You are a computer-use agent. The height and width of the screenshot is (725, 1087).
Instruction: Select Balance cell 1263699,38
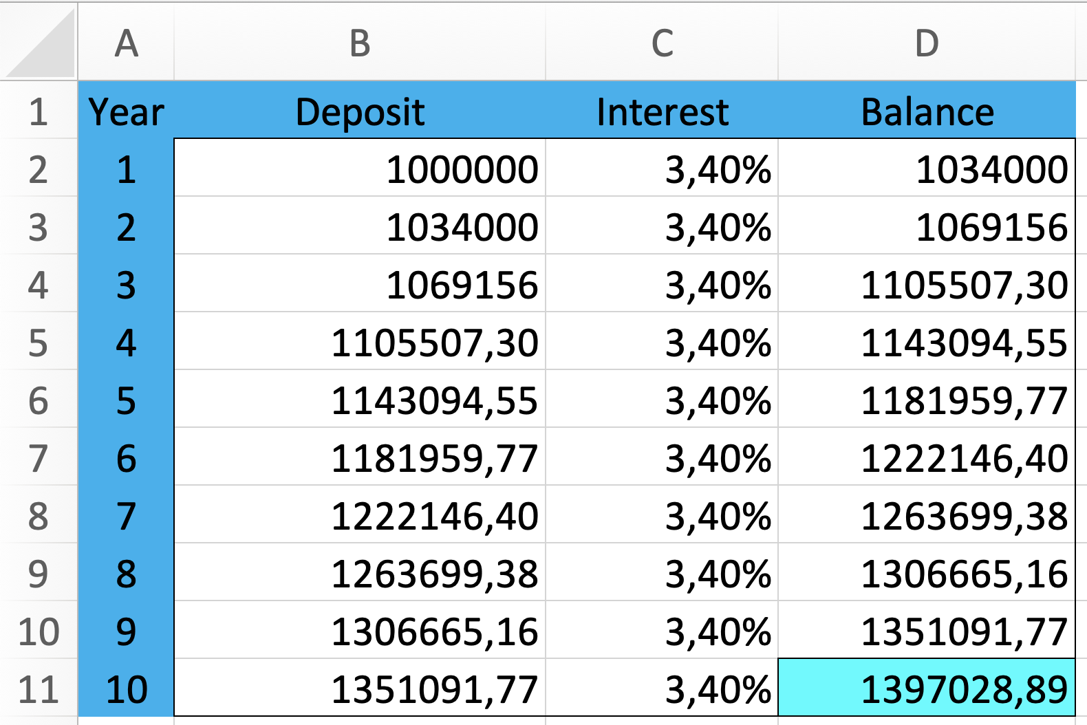coord(927,515)
